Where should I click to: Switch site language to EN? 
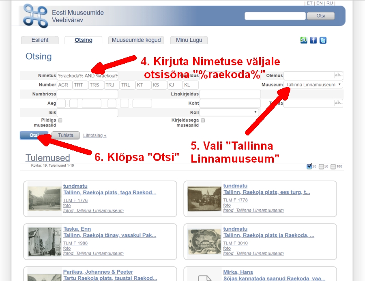[x=320, y=3]
